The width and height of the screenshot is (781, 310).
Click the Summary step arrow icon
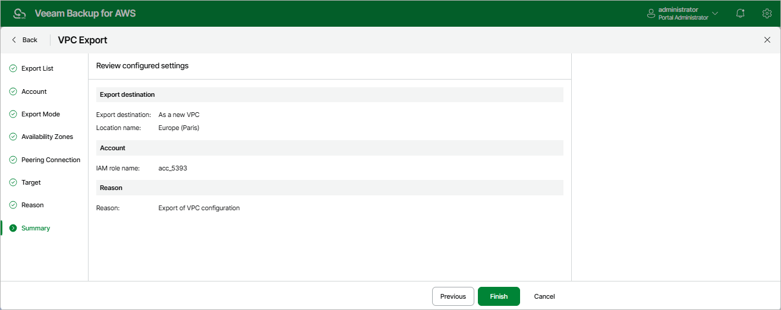pyautogui.click(x=13, y=228)
